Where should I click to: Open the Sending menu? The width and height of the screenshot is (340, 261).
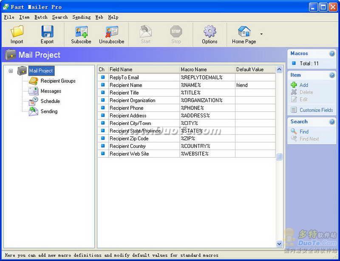(82, 17)
